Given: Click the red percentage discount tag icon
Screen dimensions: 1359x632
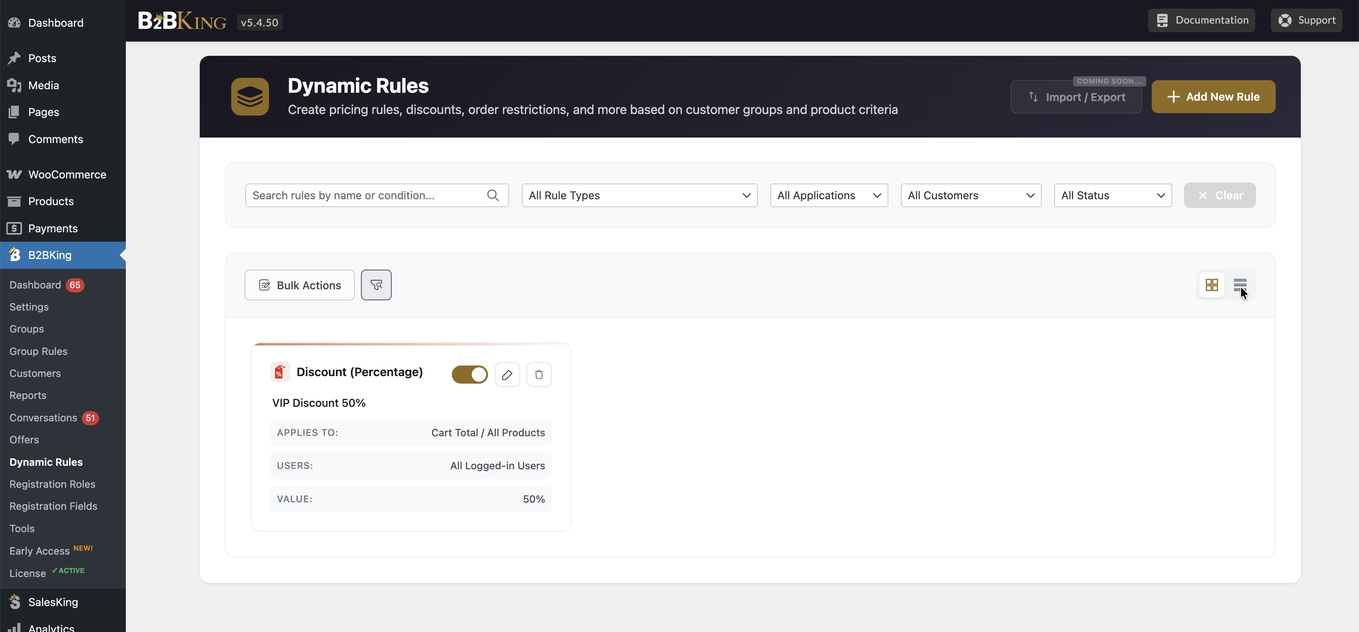Looking at the screenshot, I should click(x=280, y=372).
